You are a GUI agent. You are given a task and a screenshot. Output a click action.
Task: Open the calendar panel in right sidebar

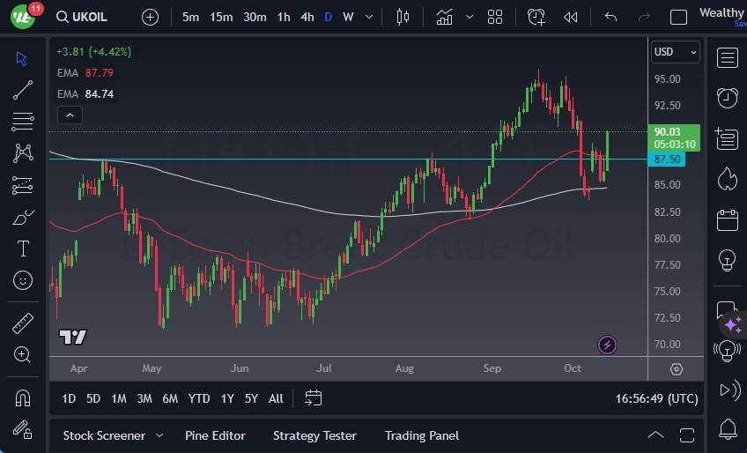[727, 219]
